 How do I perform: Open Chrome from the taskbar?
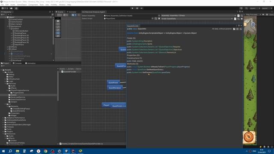(45, 151)
